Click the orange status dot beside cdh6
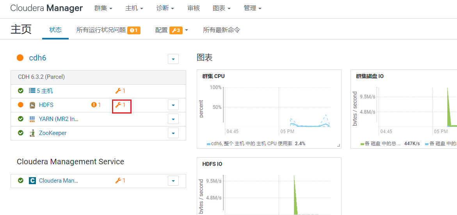 [20, 58]
